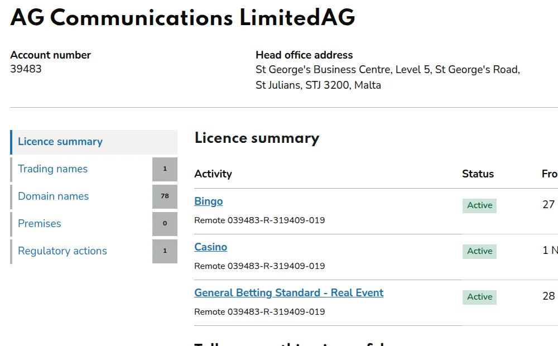Click the Active status on Bingo row
Screen dimensions: 558x346
click(x=479, y=206)
